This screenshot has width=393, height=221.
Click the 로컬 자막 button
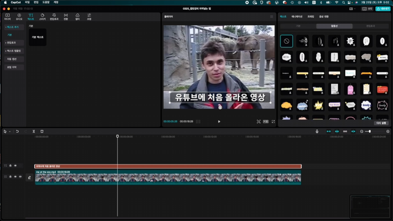pos(14,67)
